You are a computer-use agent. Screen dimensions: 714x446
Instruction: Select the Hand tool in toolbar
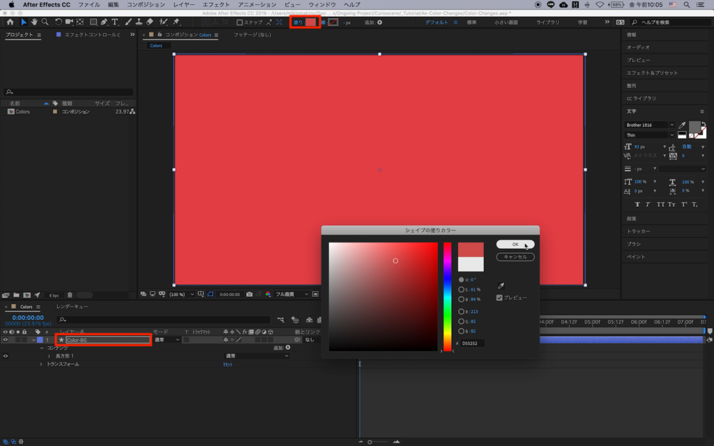coord(34,22)
